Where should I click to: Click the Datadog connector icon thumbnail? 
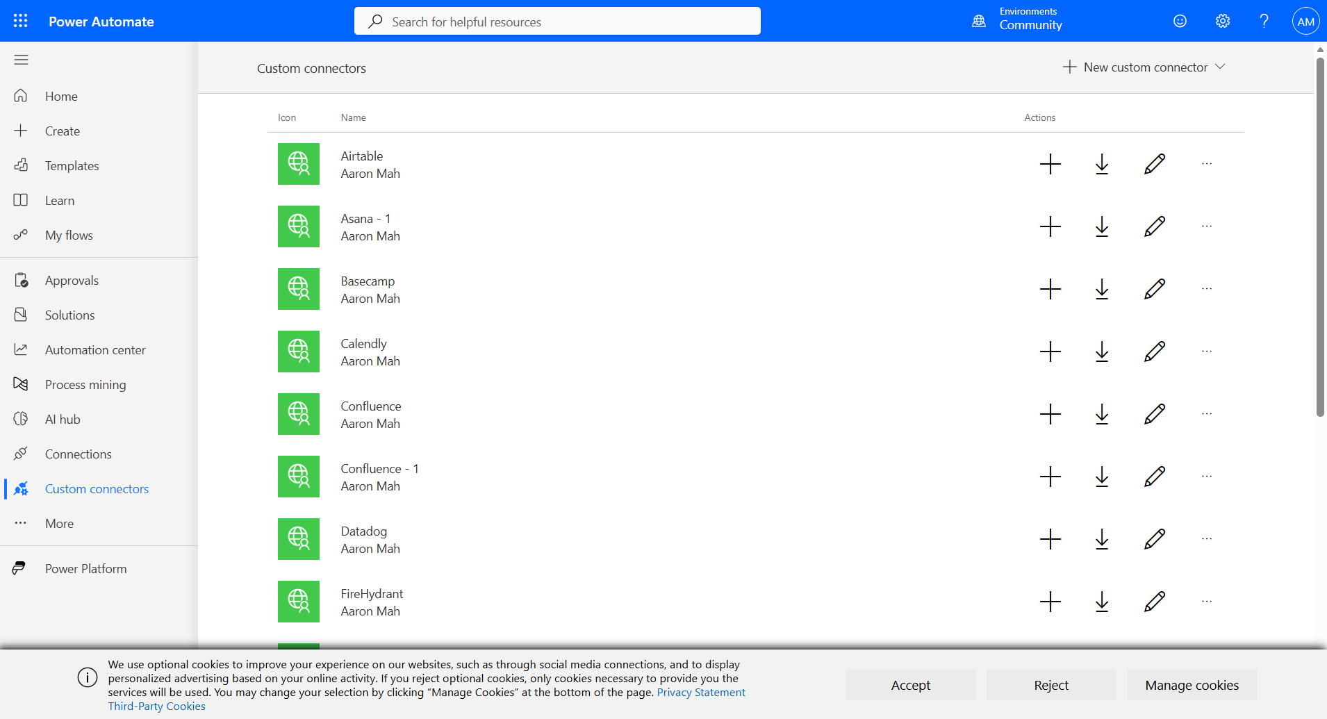click(x=299, y=539)
